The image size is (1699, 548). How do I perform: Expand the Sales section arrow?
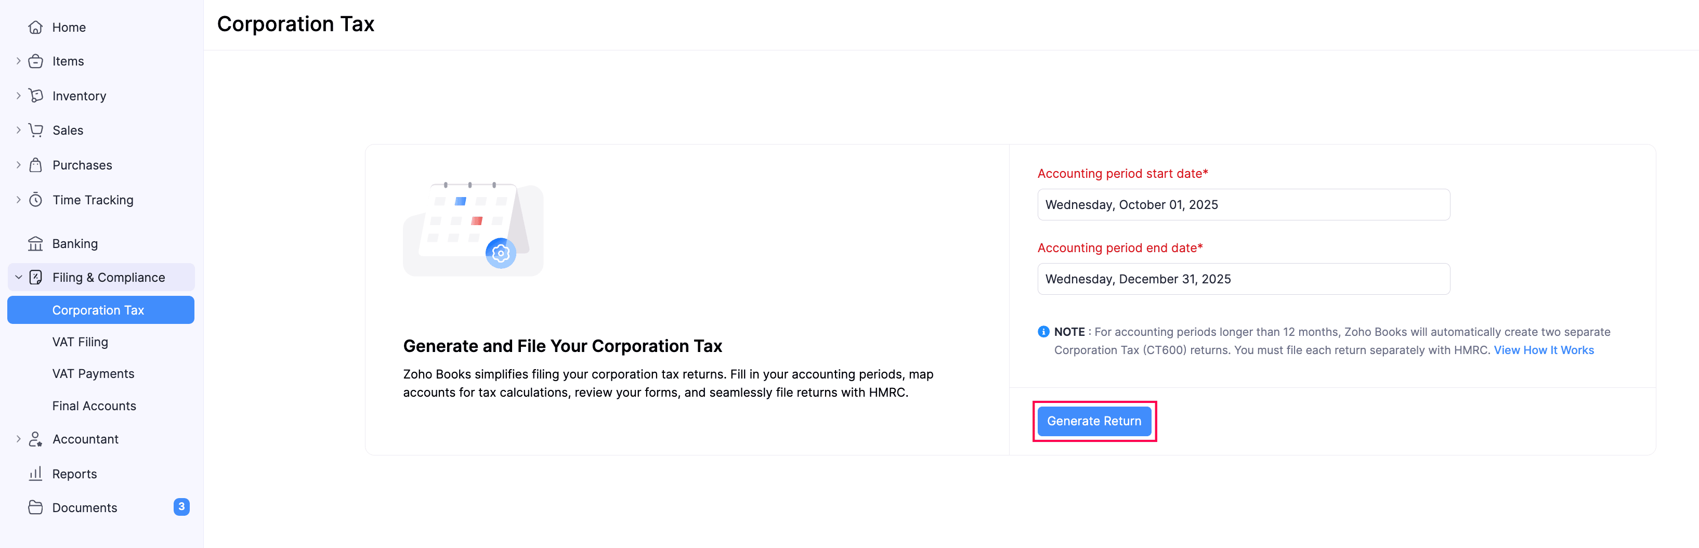click(19, 130)
